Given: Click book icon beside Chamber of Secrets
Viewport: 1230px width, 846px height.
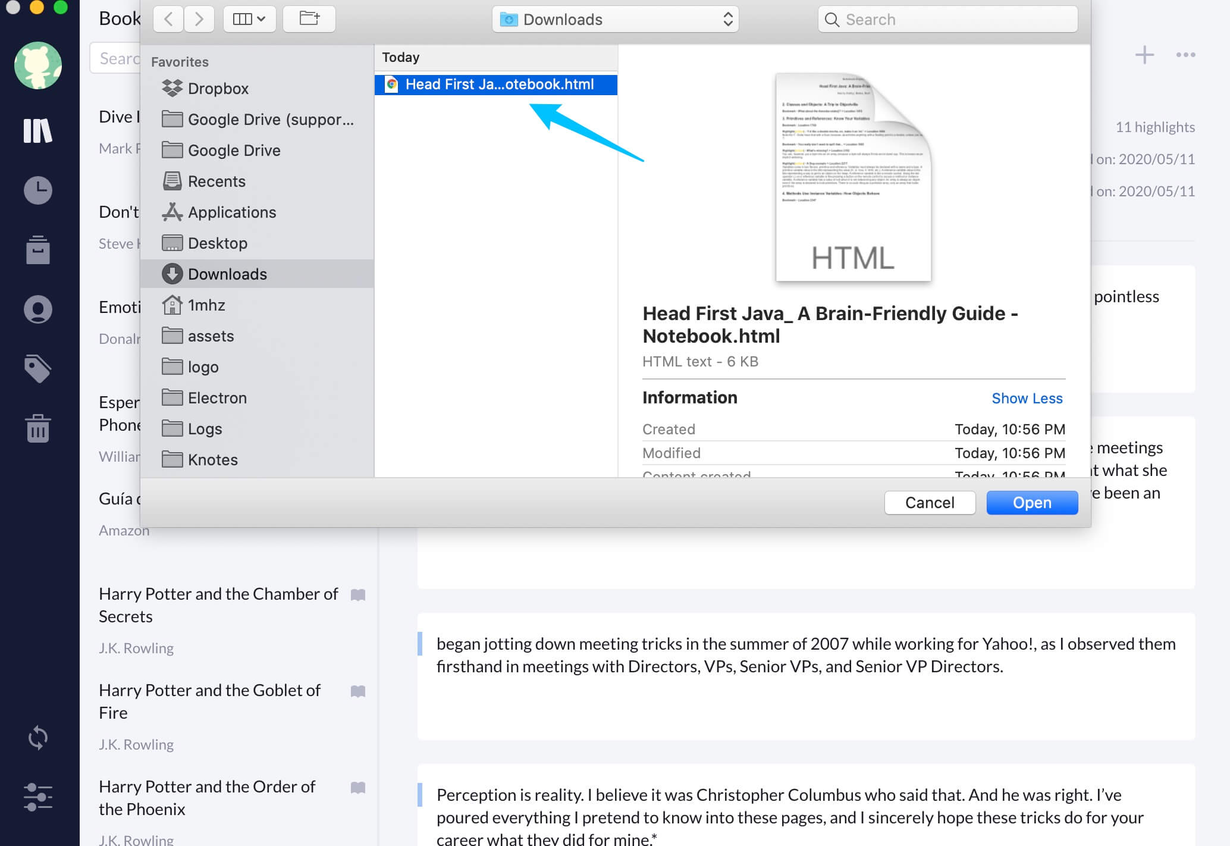Looking at the screenshot, I should 358,594.
